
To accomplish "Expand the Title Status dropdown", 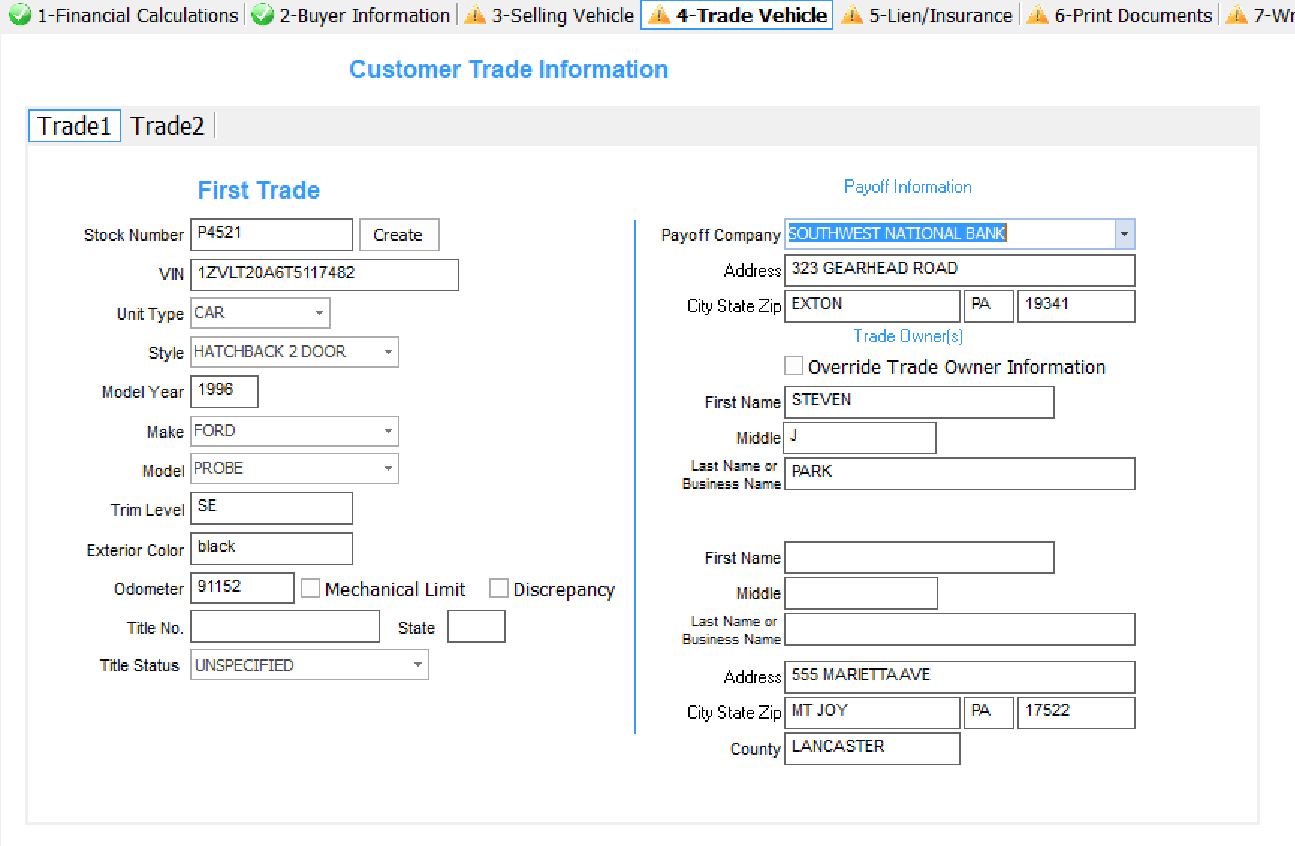I will point(417,665).
